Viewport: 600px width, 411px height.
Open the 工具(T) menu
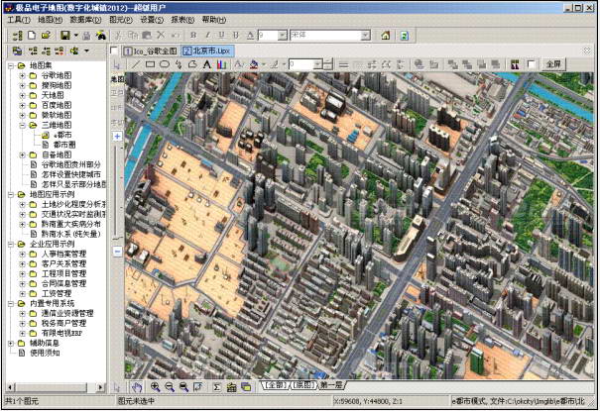tap(19, 20)
